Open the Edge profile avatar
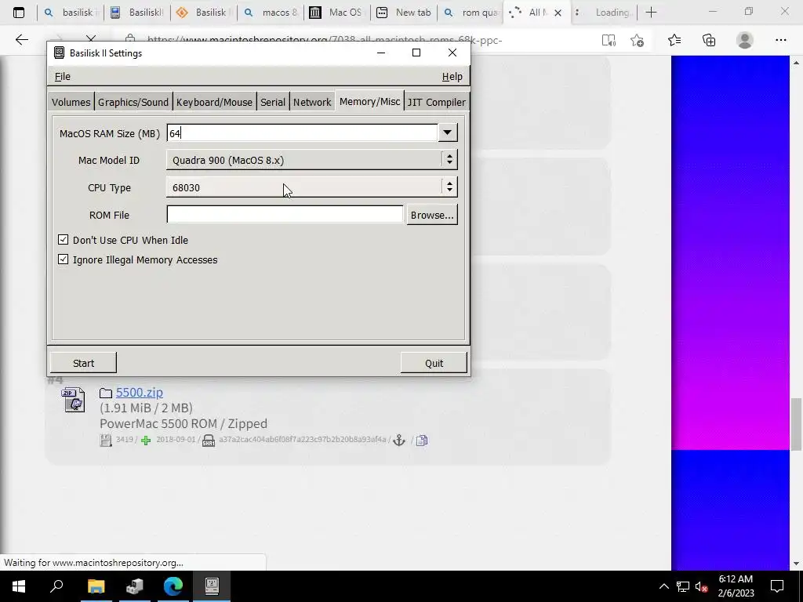 tap(745, 40)
